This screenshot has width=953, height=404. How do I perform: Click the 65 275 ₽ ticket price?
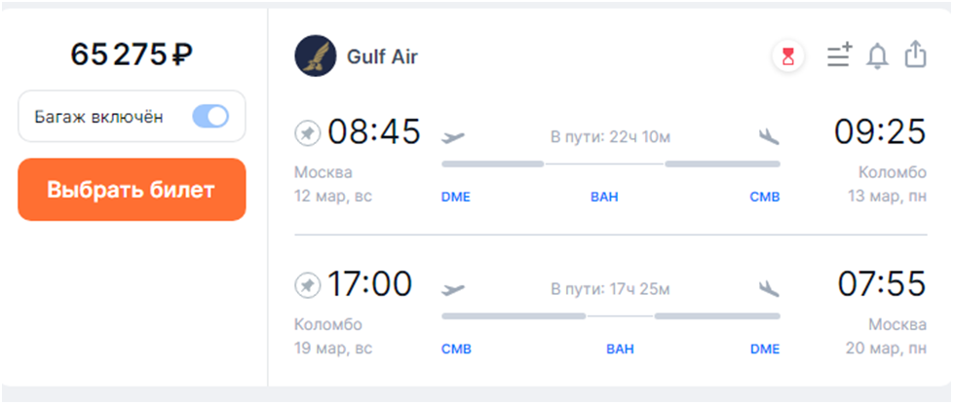tap(132, 55)
